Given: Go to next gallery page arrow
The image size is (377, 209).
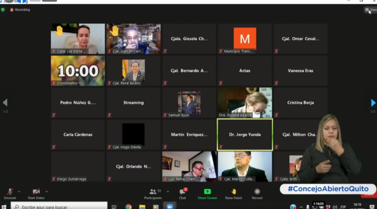Looking at the screenshot, I should pos(373,102).
